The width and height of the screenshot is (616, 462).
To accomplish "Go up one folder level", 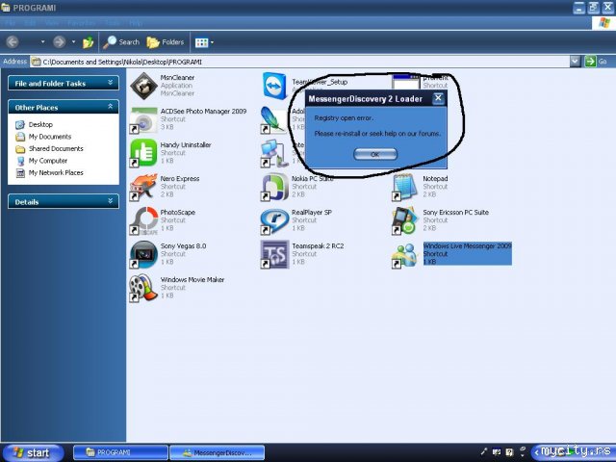I will 88,42.
